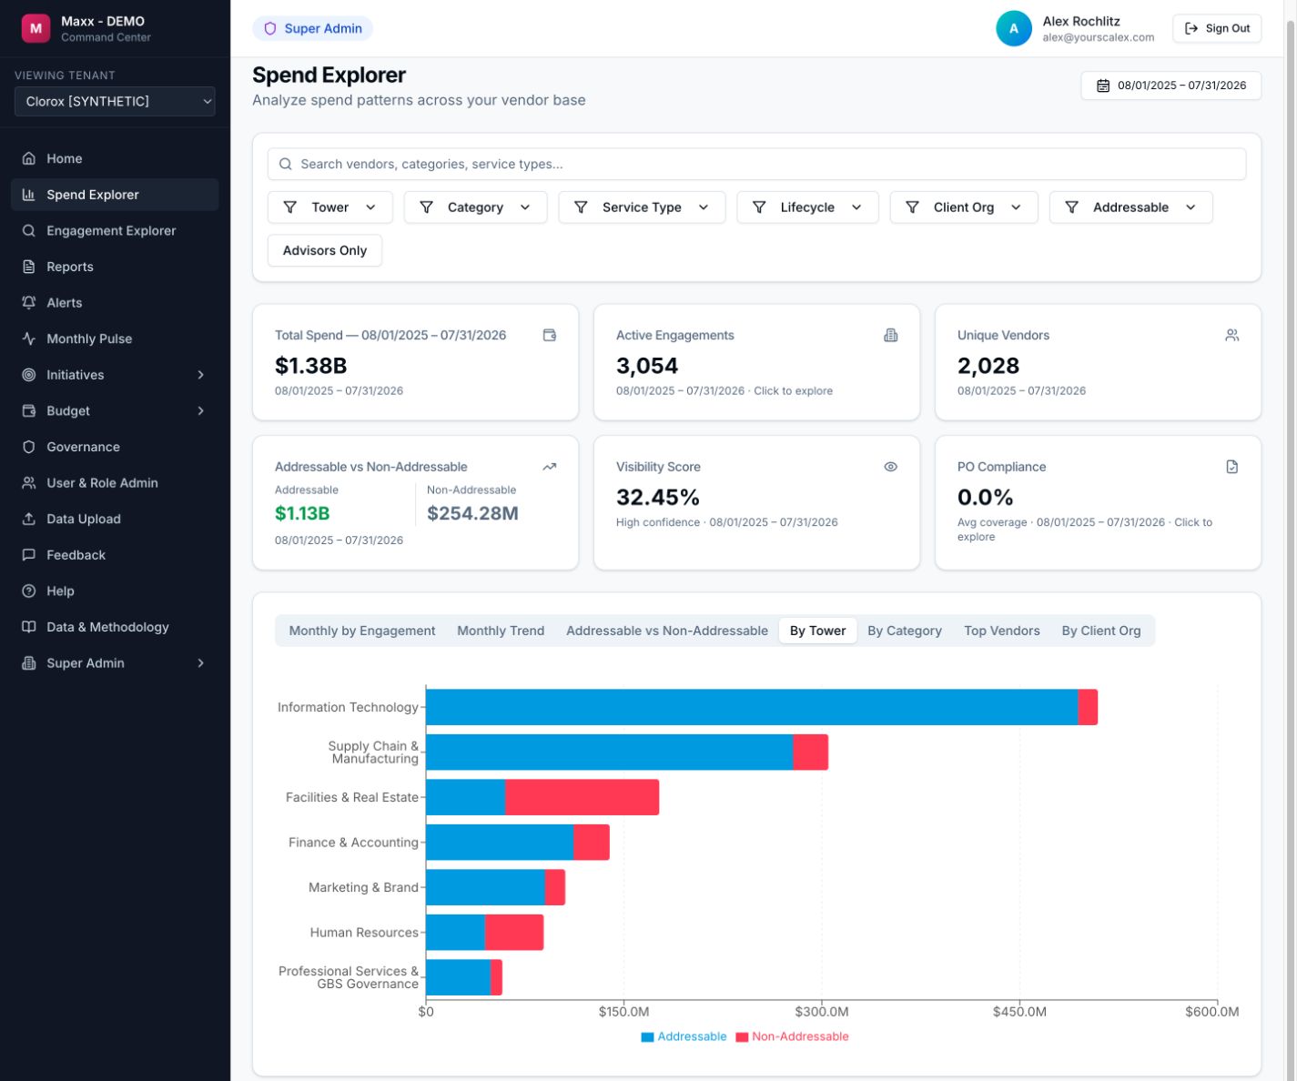Screen dimensions: 1297x1081
Task: Click the Data Upload icon
Action: [29, 519]
